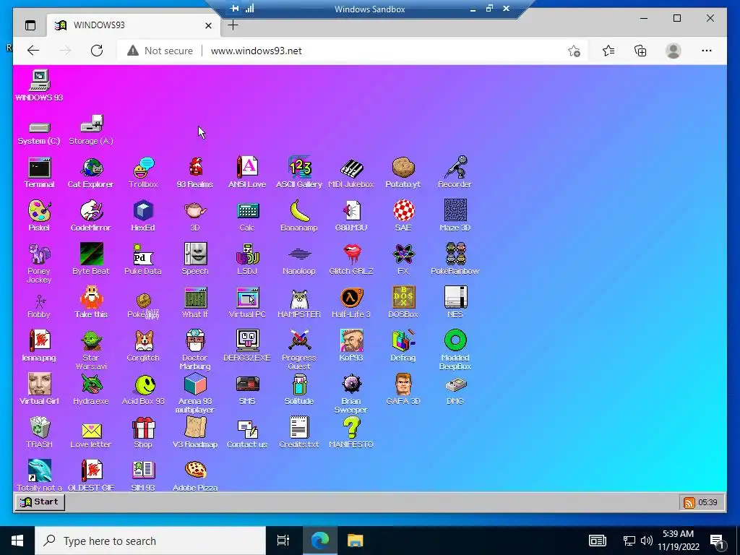Screen dimensions: 740x555
Task: Launch Solitude icon
Action: point(299,390)
